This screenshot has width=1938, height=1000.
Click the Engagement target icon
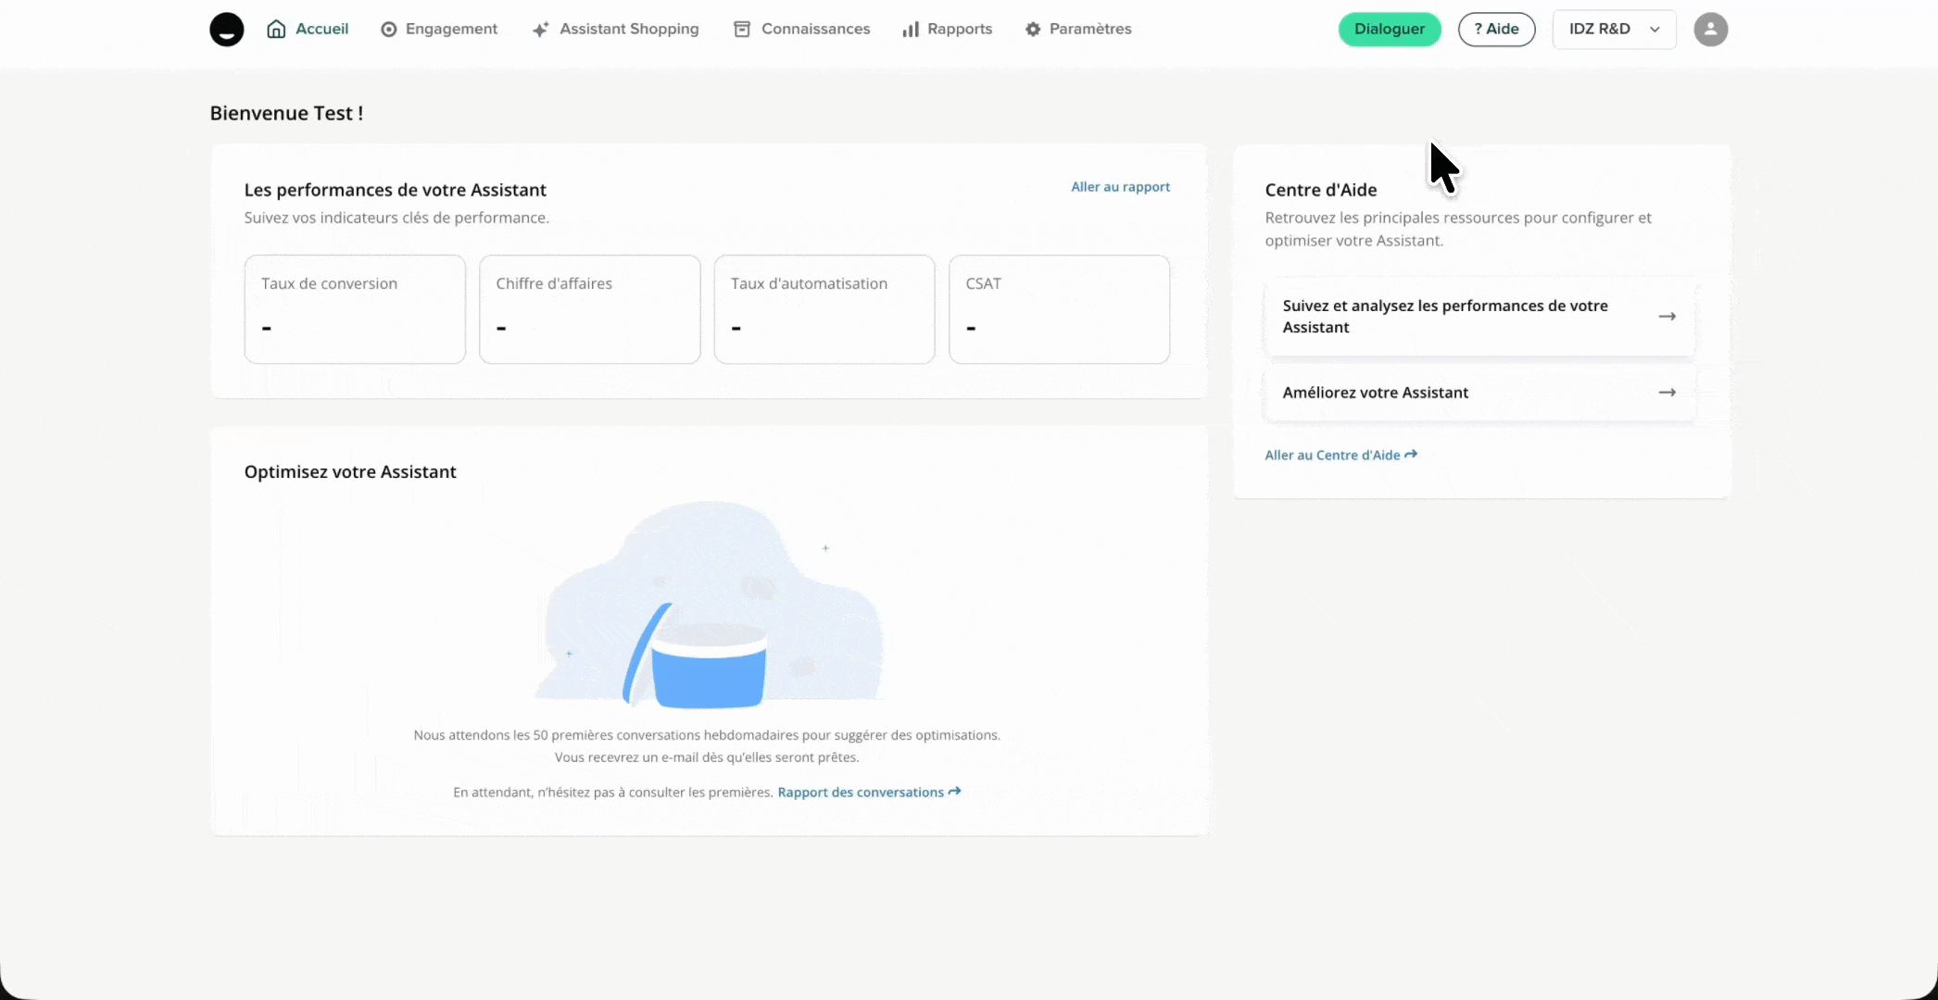tap(389, 30)
